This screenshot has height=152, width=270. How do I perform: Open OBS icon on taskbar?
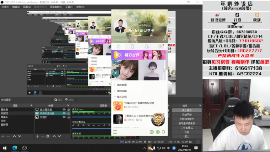[24, 148]
